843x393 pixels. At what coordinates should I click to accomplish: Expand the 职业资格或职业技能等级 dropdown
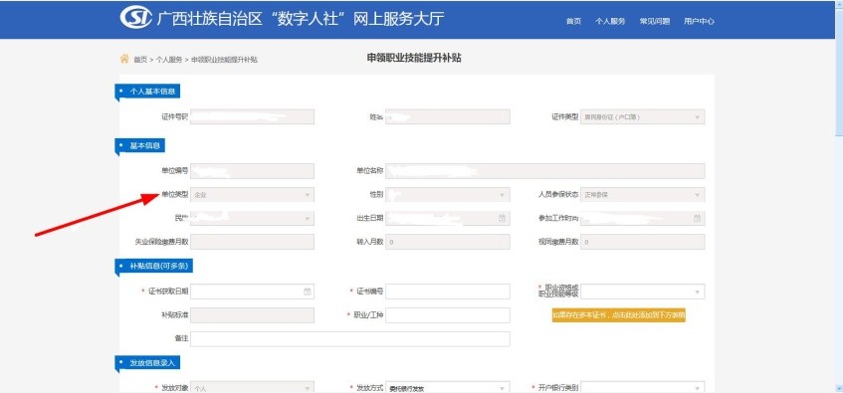(642, 292)
